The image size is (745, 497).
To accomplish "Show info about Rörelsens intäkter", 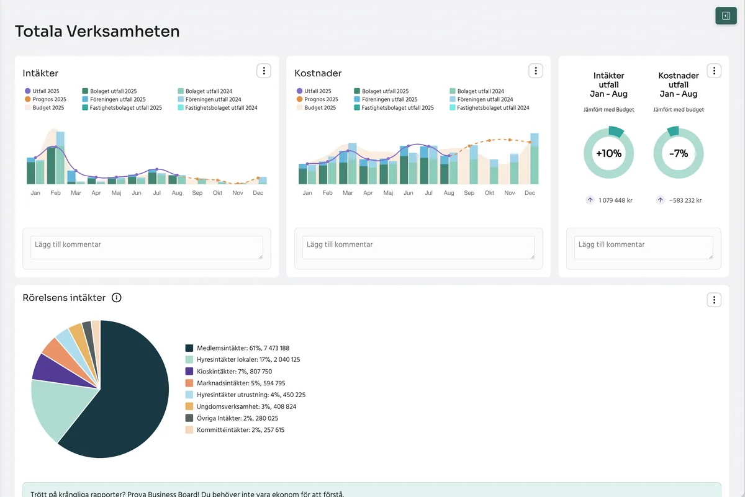I will click(x=116, y=298).
